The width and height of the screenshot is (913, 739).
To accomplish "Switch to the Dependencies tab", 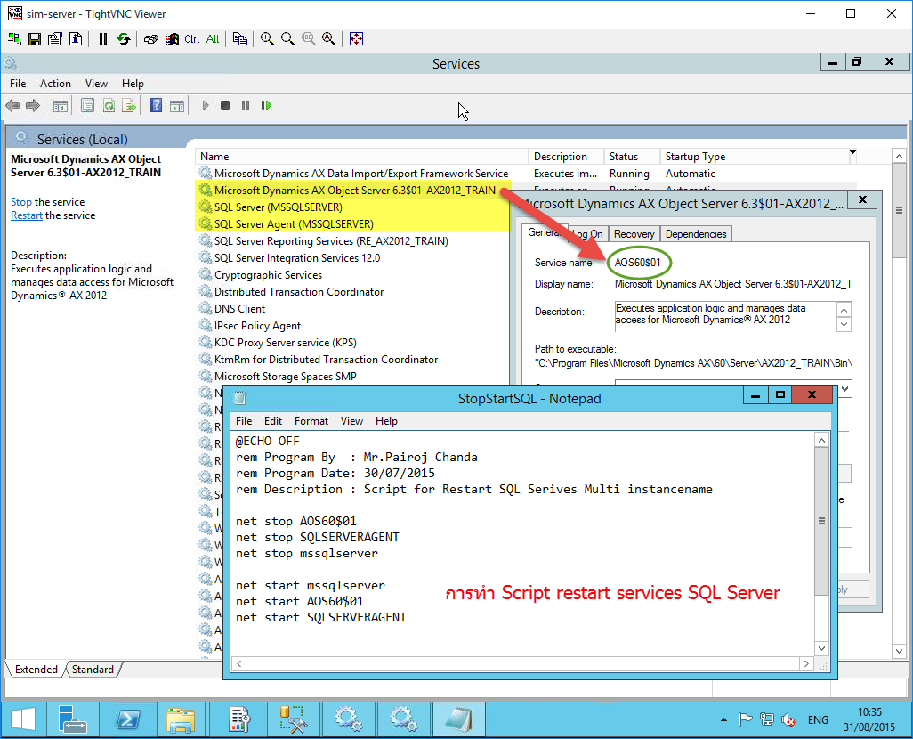I will click(x=696, y=233).
